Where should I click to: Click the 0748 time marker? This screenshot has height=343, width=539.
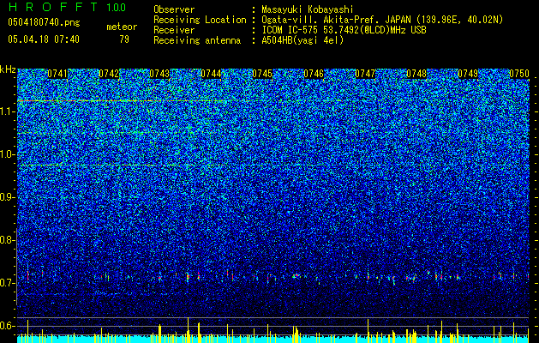[x=416, y=74]
